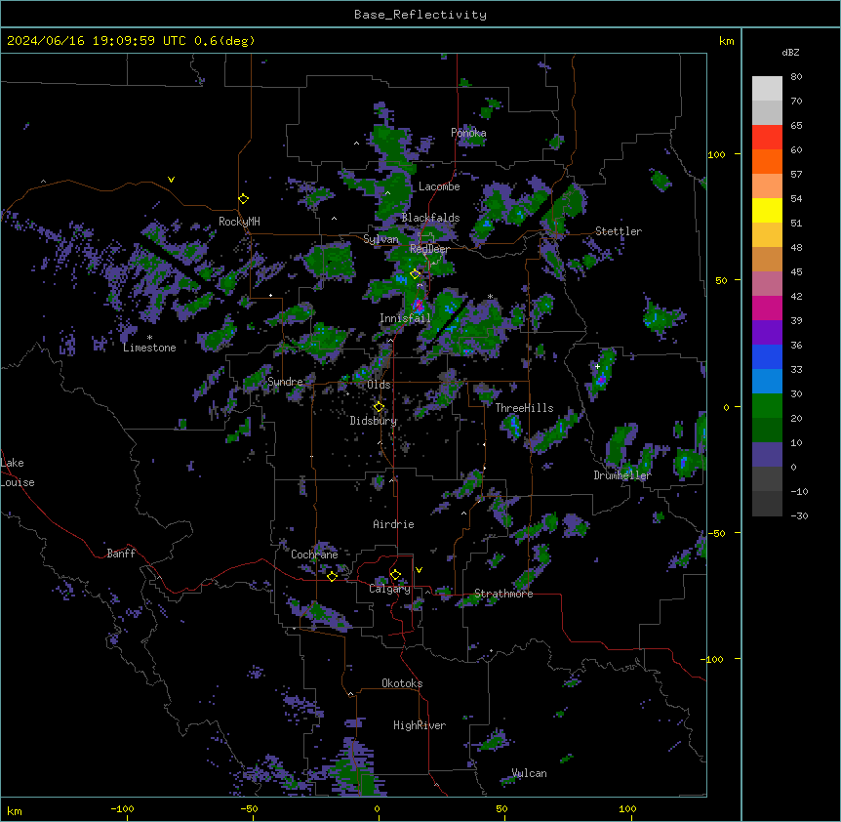This screenshot has height=822, width=841.
Task: Pick the light gray 70-80 dBZ swatch
Action: [767, 89]
